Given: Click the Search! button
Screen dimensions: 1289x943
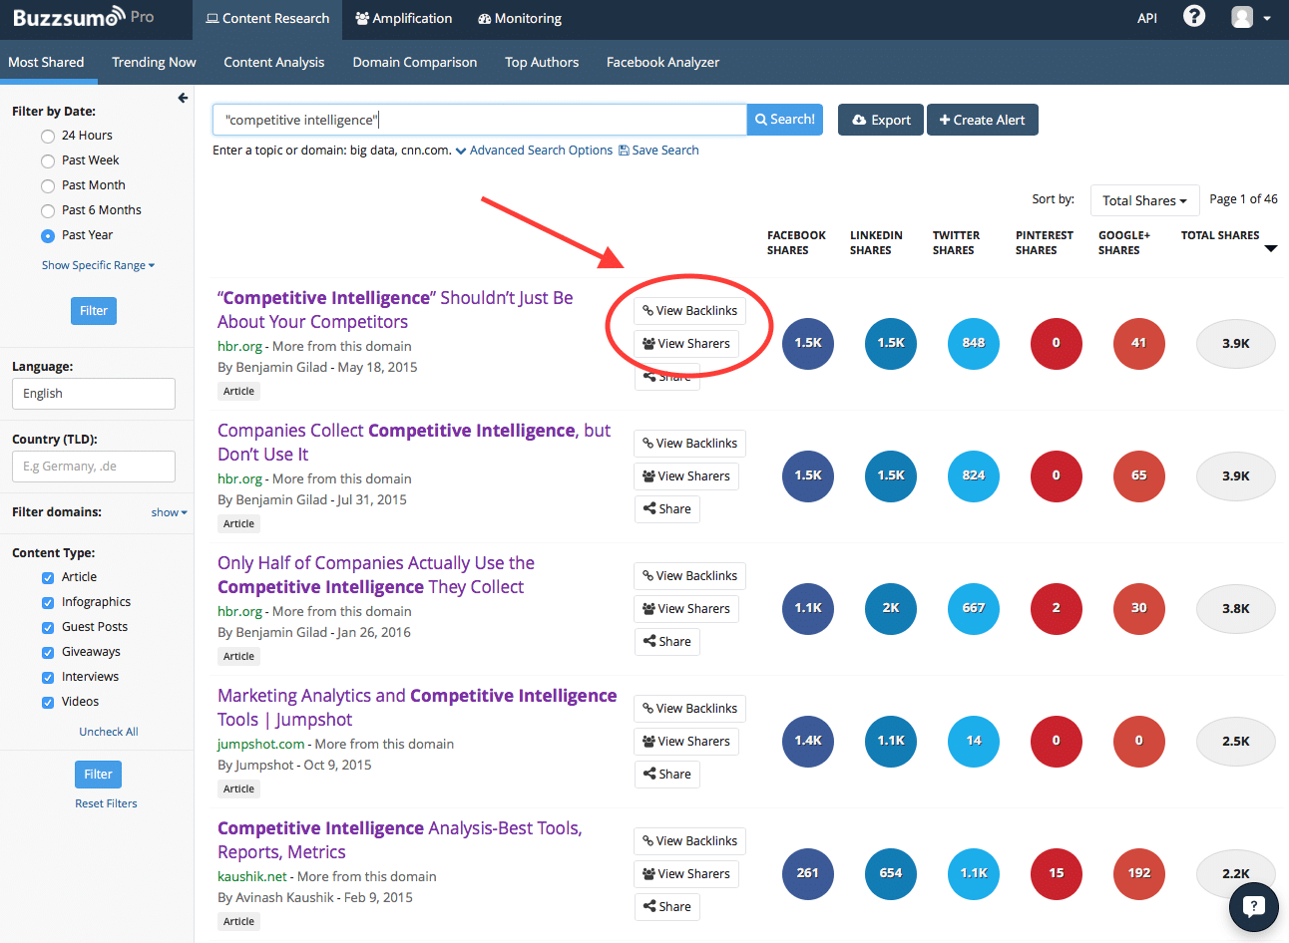Looking at the screenshot, I should pos(785,120).
